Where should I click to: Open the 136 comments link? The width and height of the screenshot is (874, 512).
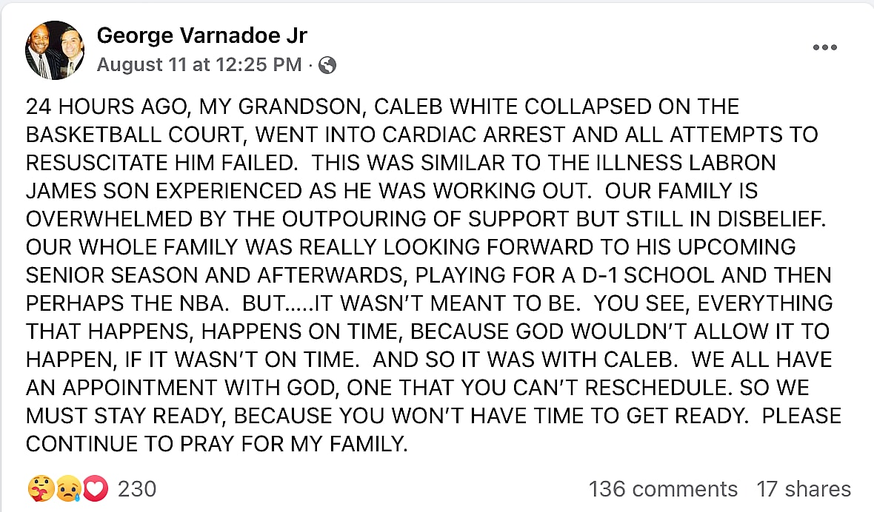pos(663,489)
